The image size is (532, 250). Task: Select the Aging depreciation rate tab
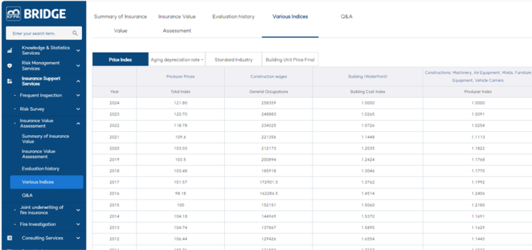coord(177,59)
